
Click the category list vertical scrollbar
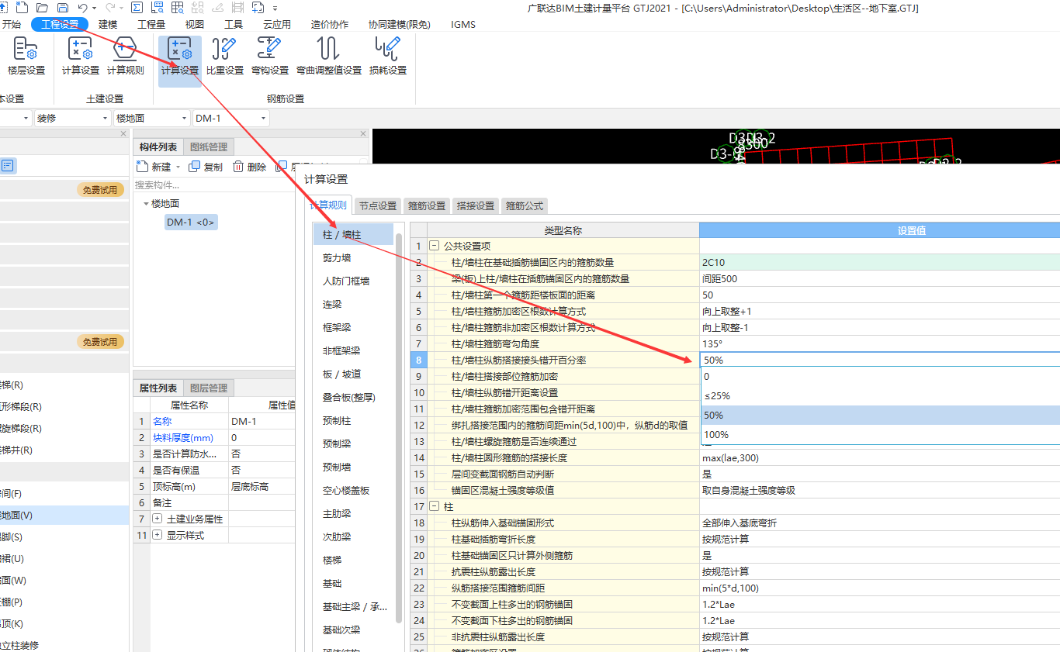click(x=399, y=426)
